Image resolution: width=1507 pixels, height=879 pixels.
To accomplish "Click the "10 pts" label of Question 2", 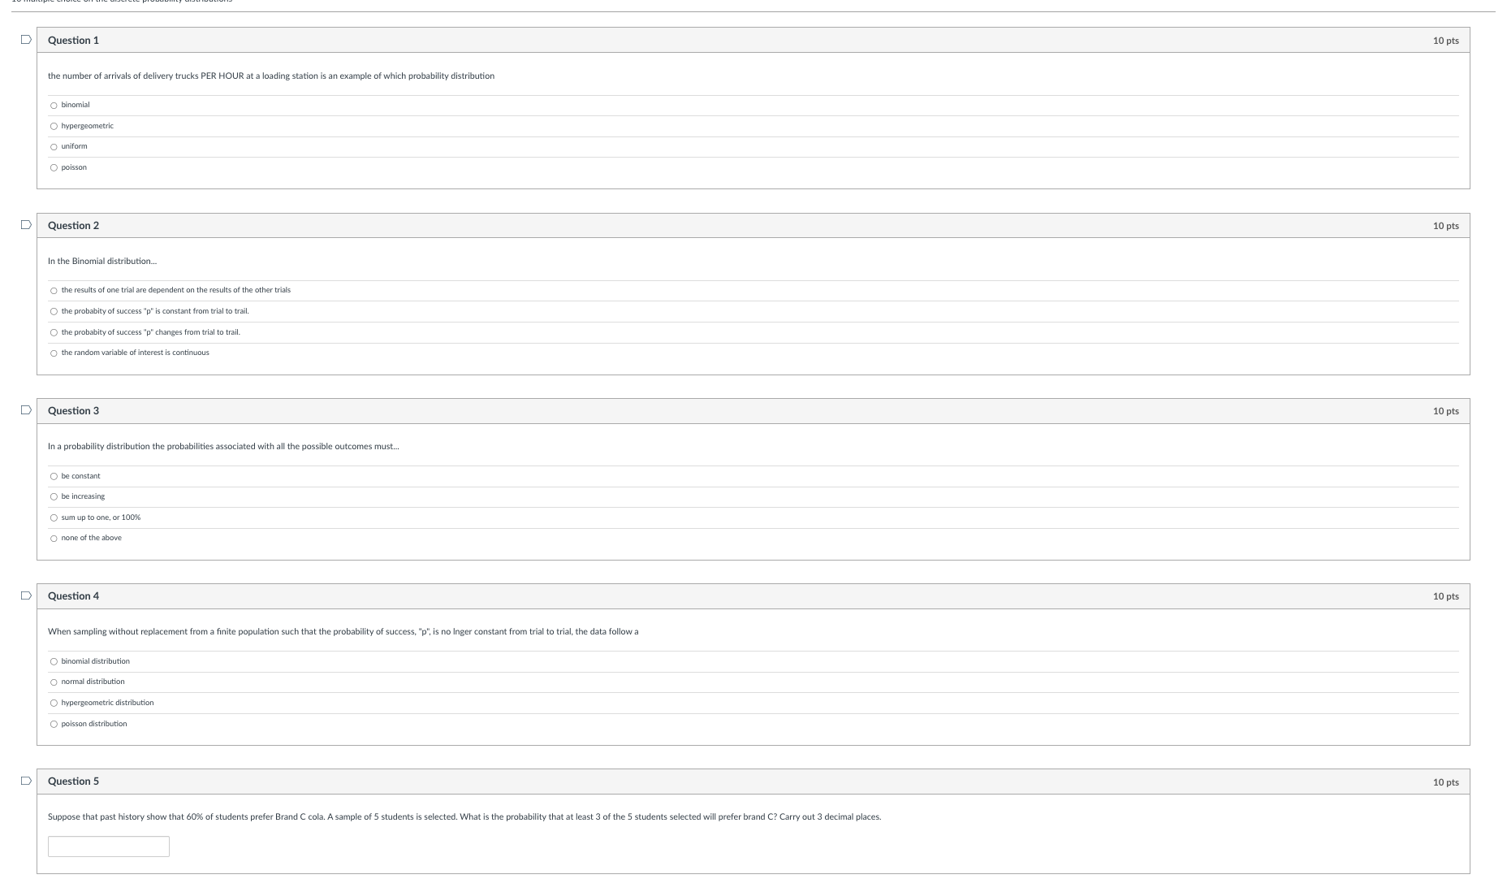I will coord(1445,226).
